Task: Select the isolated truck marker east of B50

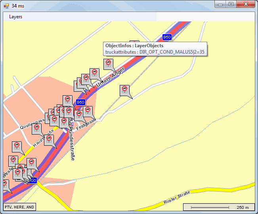Action: 125,90
